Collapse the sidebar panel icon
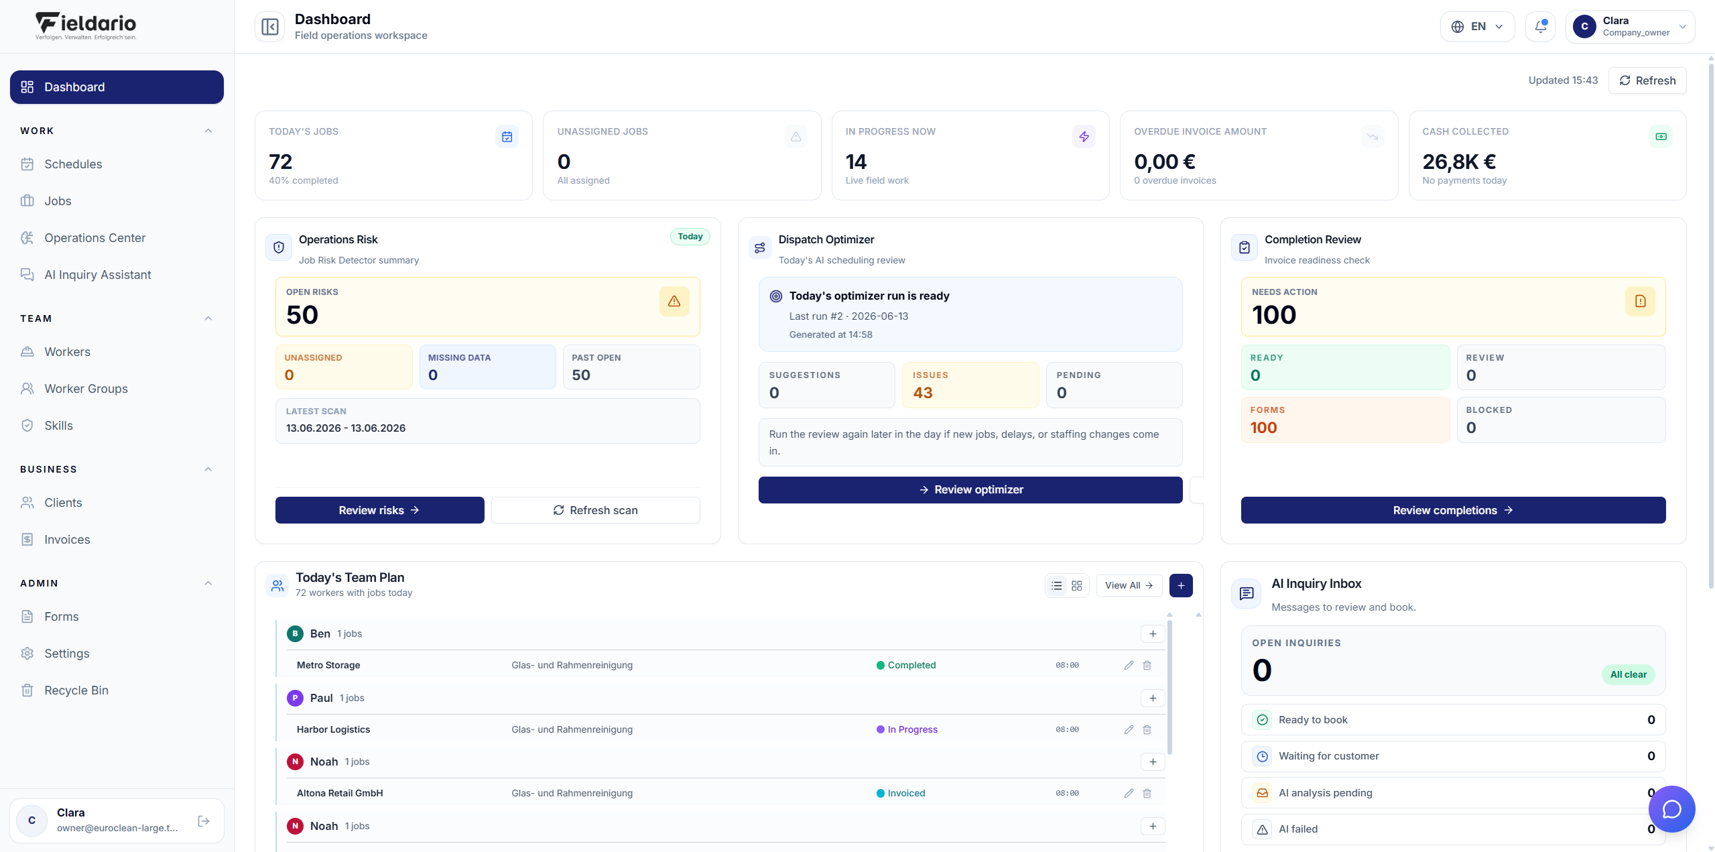 point(269,27)
